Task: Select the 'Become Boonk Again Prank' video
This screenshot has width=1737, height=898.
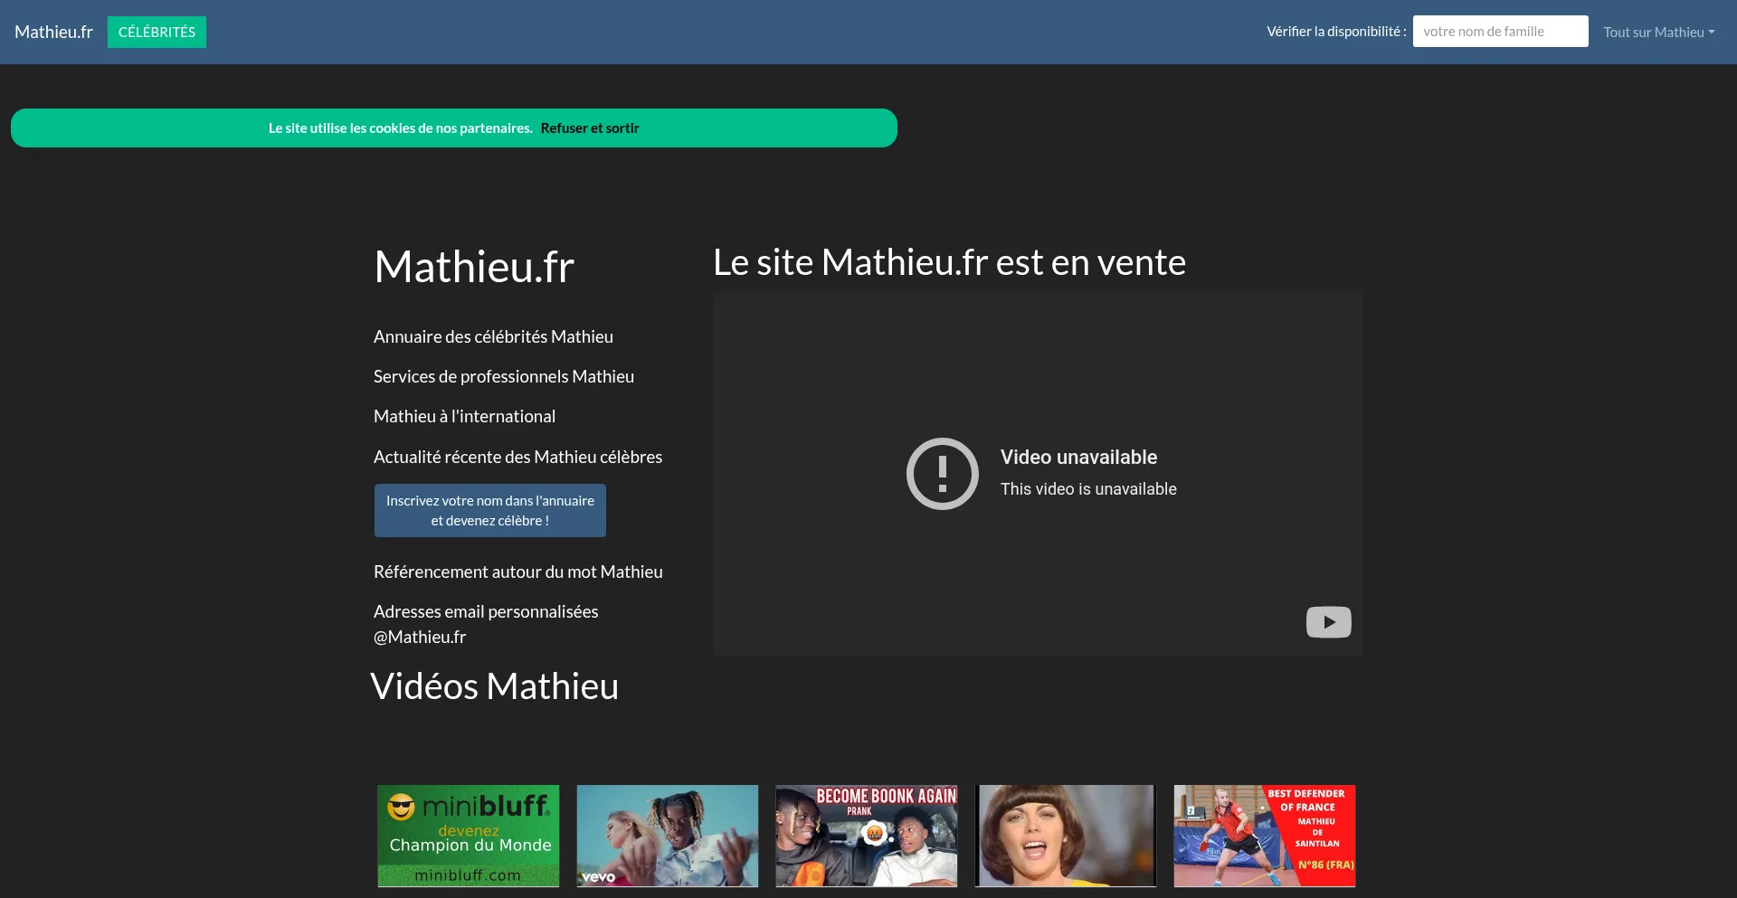Action: pos(866,836)
